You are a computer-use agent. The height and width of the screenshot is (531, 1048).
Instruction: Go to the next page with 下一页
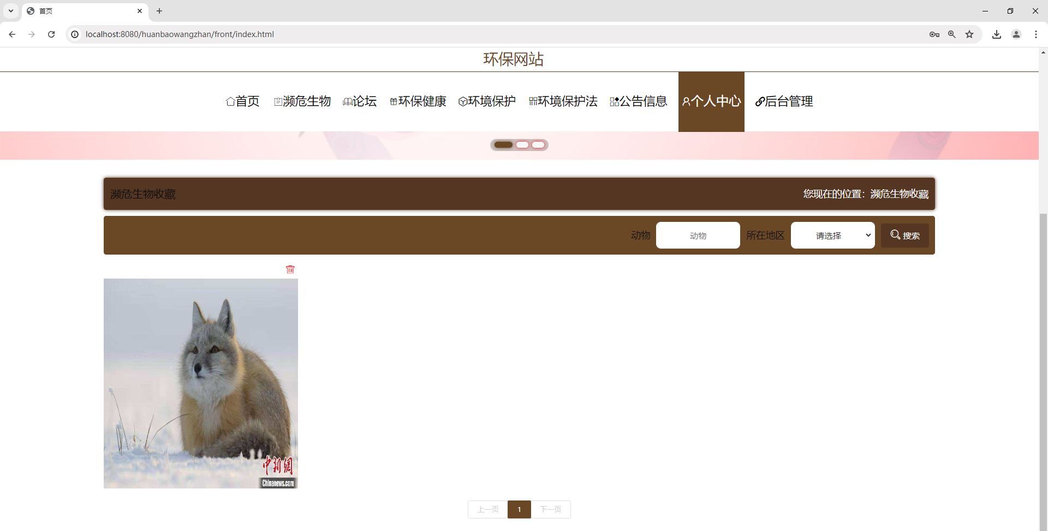pos(551,509)
